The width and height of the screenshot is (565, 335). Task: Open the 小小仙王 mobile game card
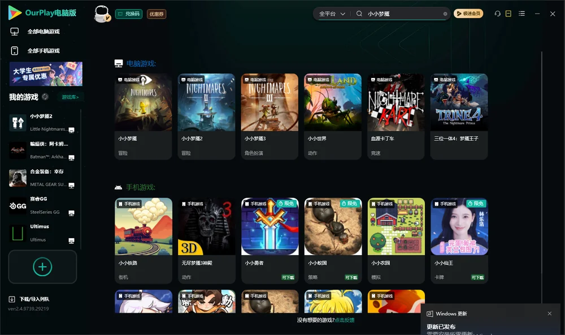point(459,240)
